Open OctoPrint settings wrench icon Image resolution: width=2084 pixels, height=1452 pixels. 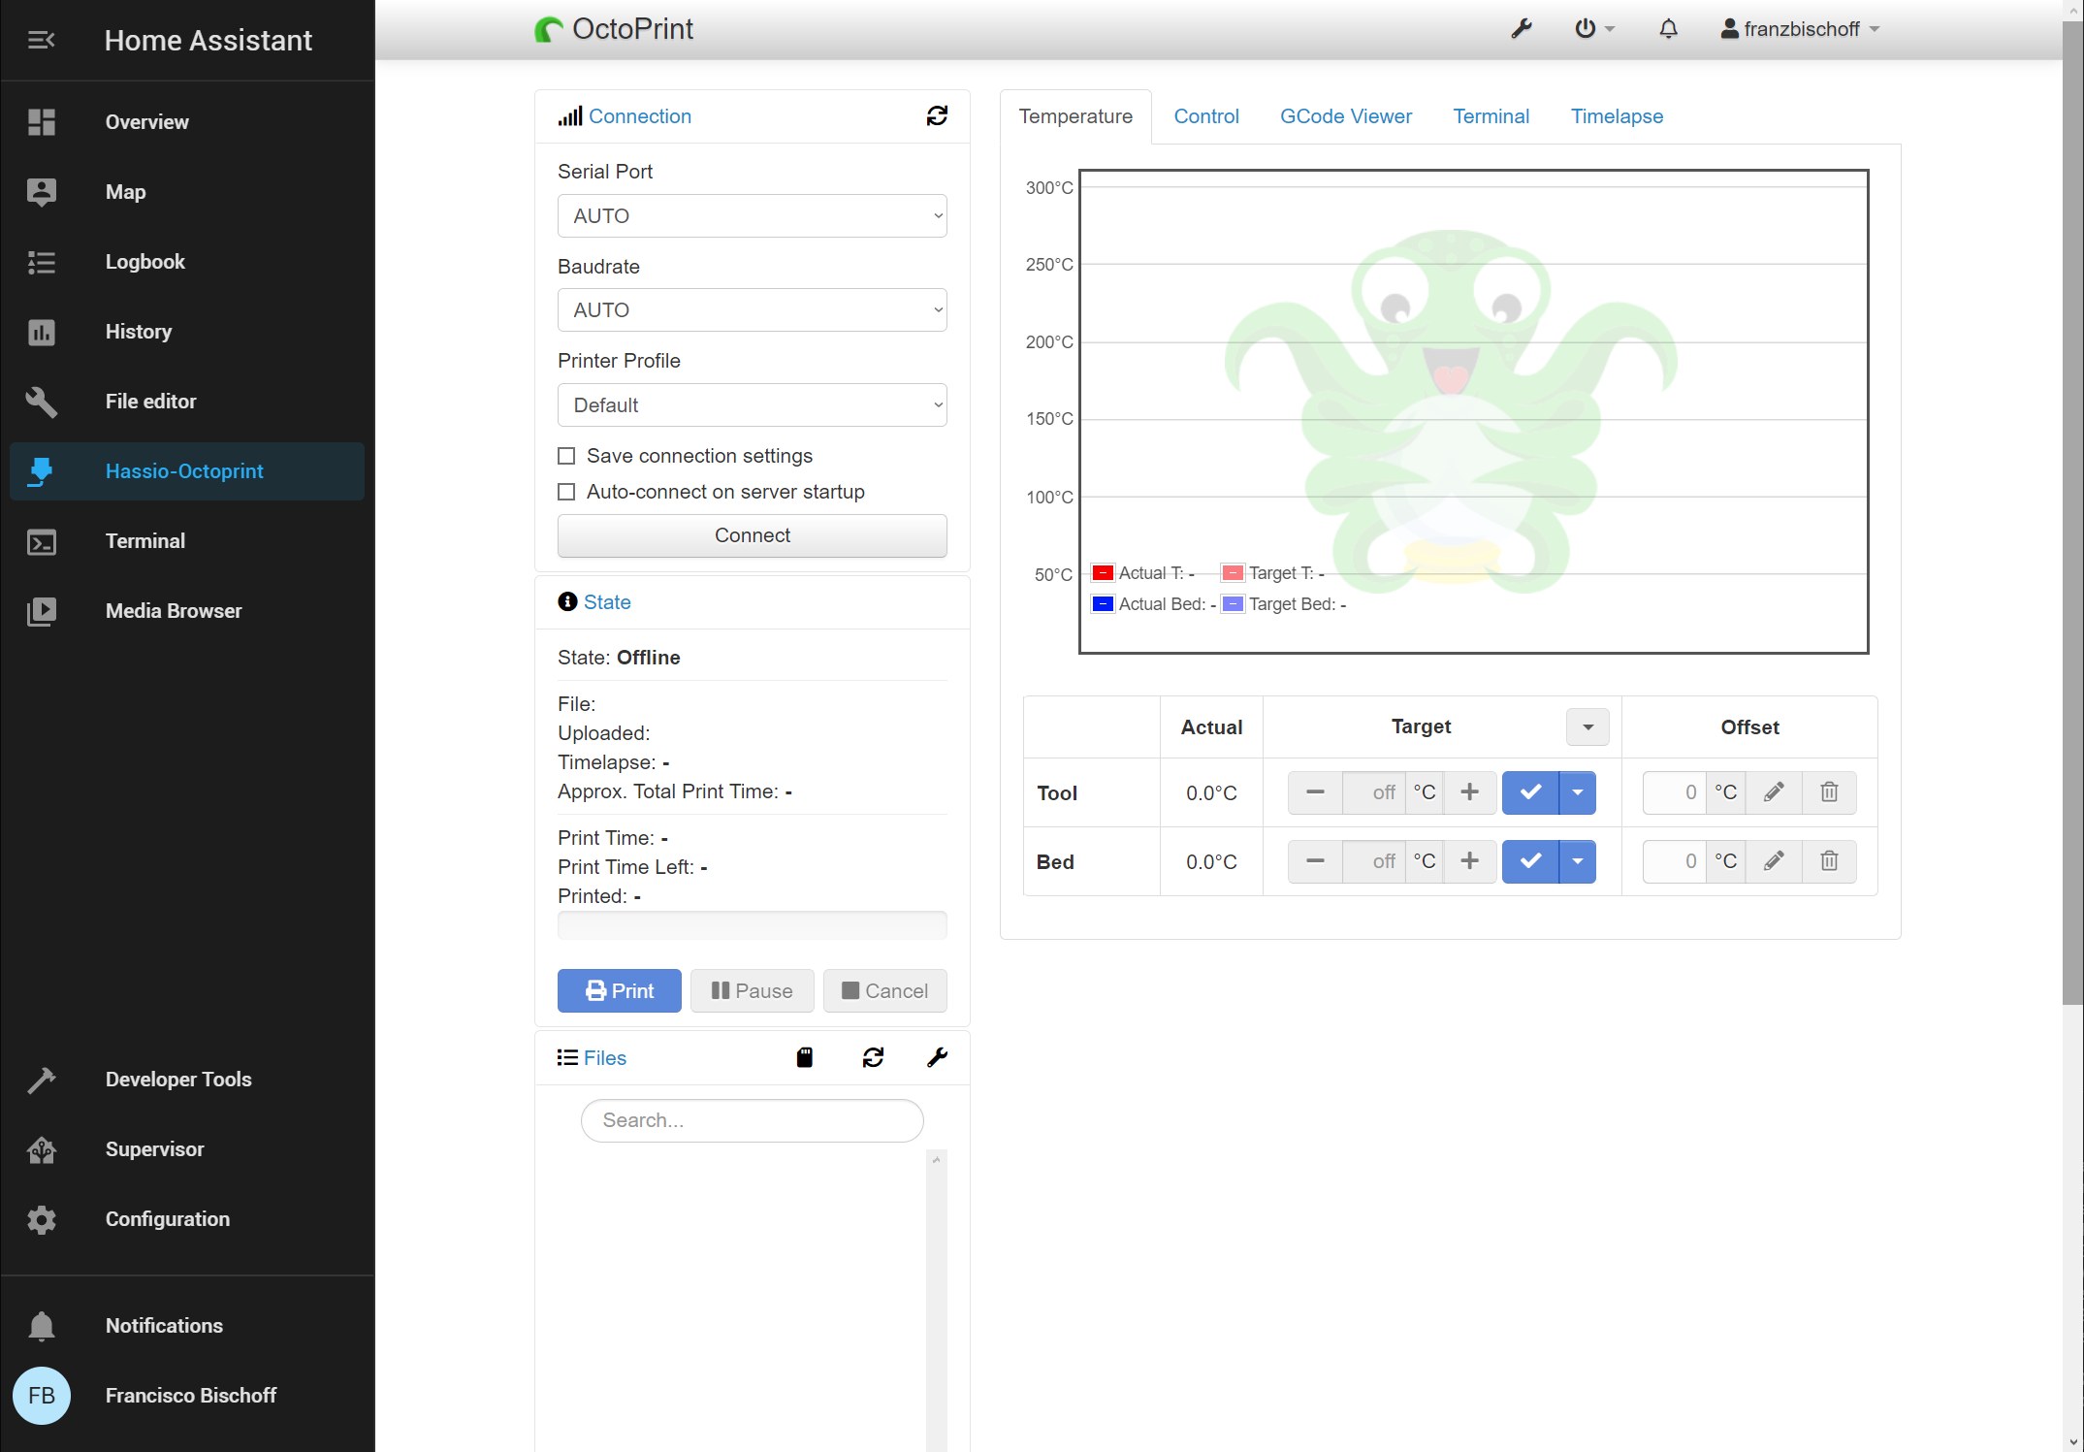coord(1522,29)
